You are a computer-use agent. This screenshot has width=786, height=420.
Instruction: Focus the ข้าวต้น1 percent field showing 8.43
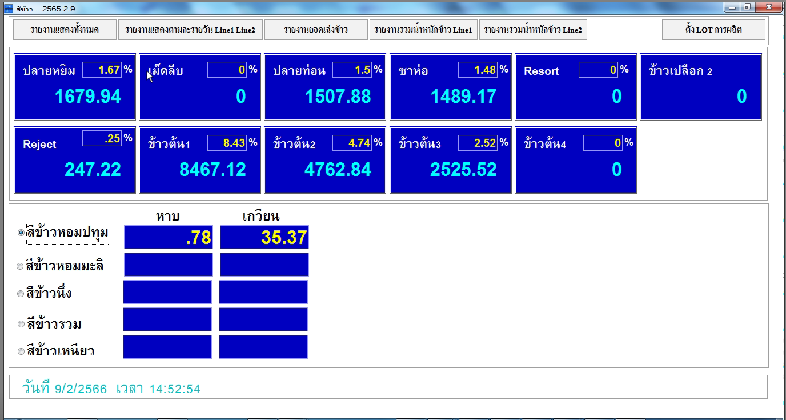pos(227,143)
